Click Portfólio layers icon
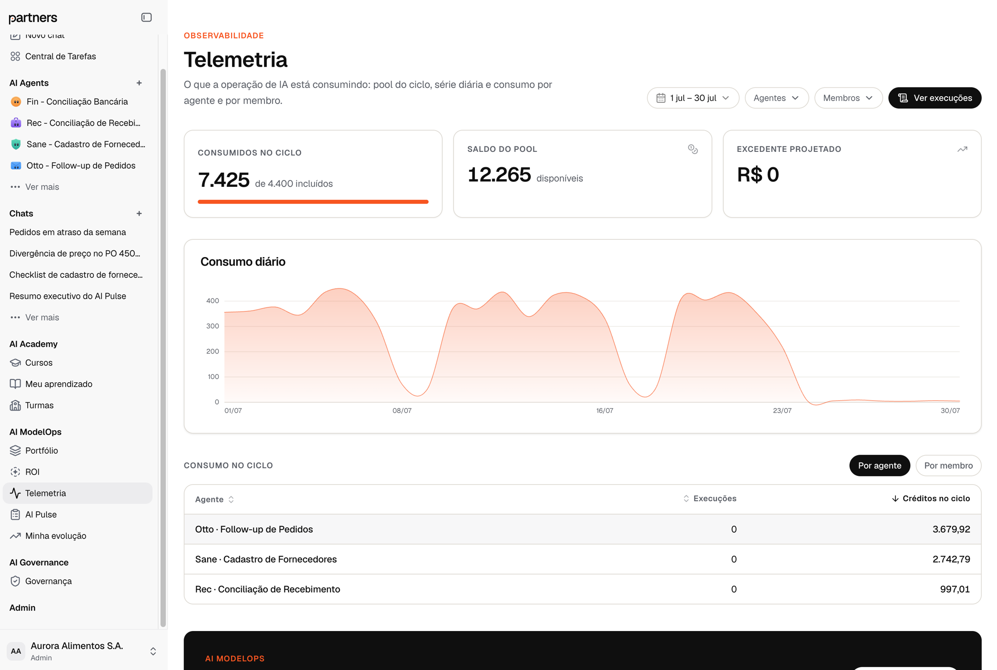 15,451
